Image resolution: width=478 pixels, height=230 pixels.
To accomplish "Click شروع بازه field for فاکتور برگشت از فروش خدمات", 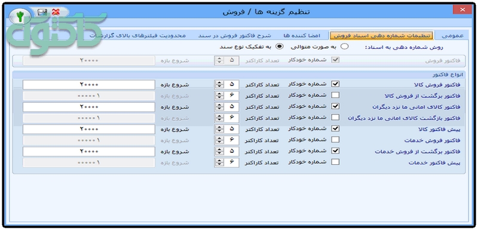I will (x=88, y=151).
